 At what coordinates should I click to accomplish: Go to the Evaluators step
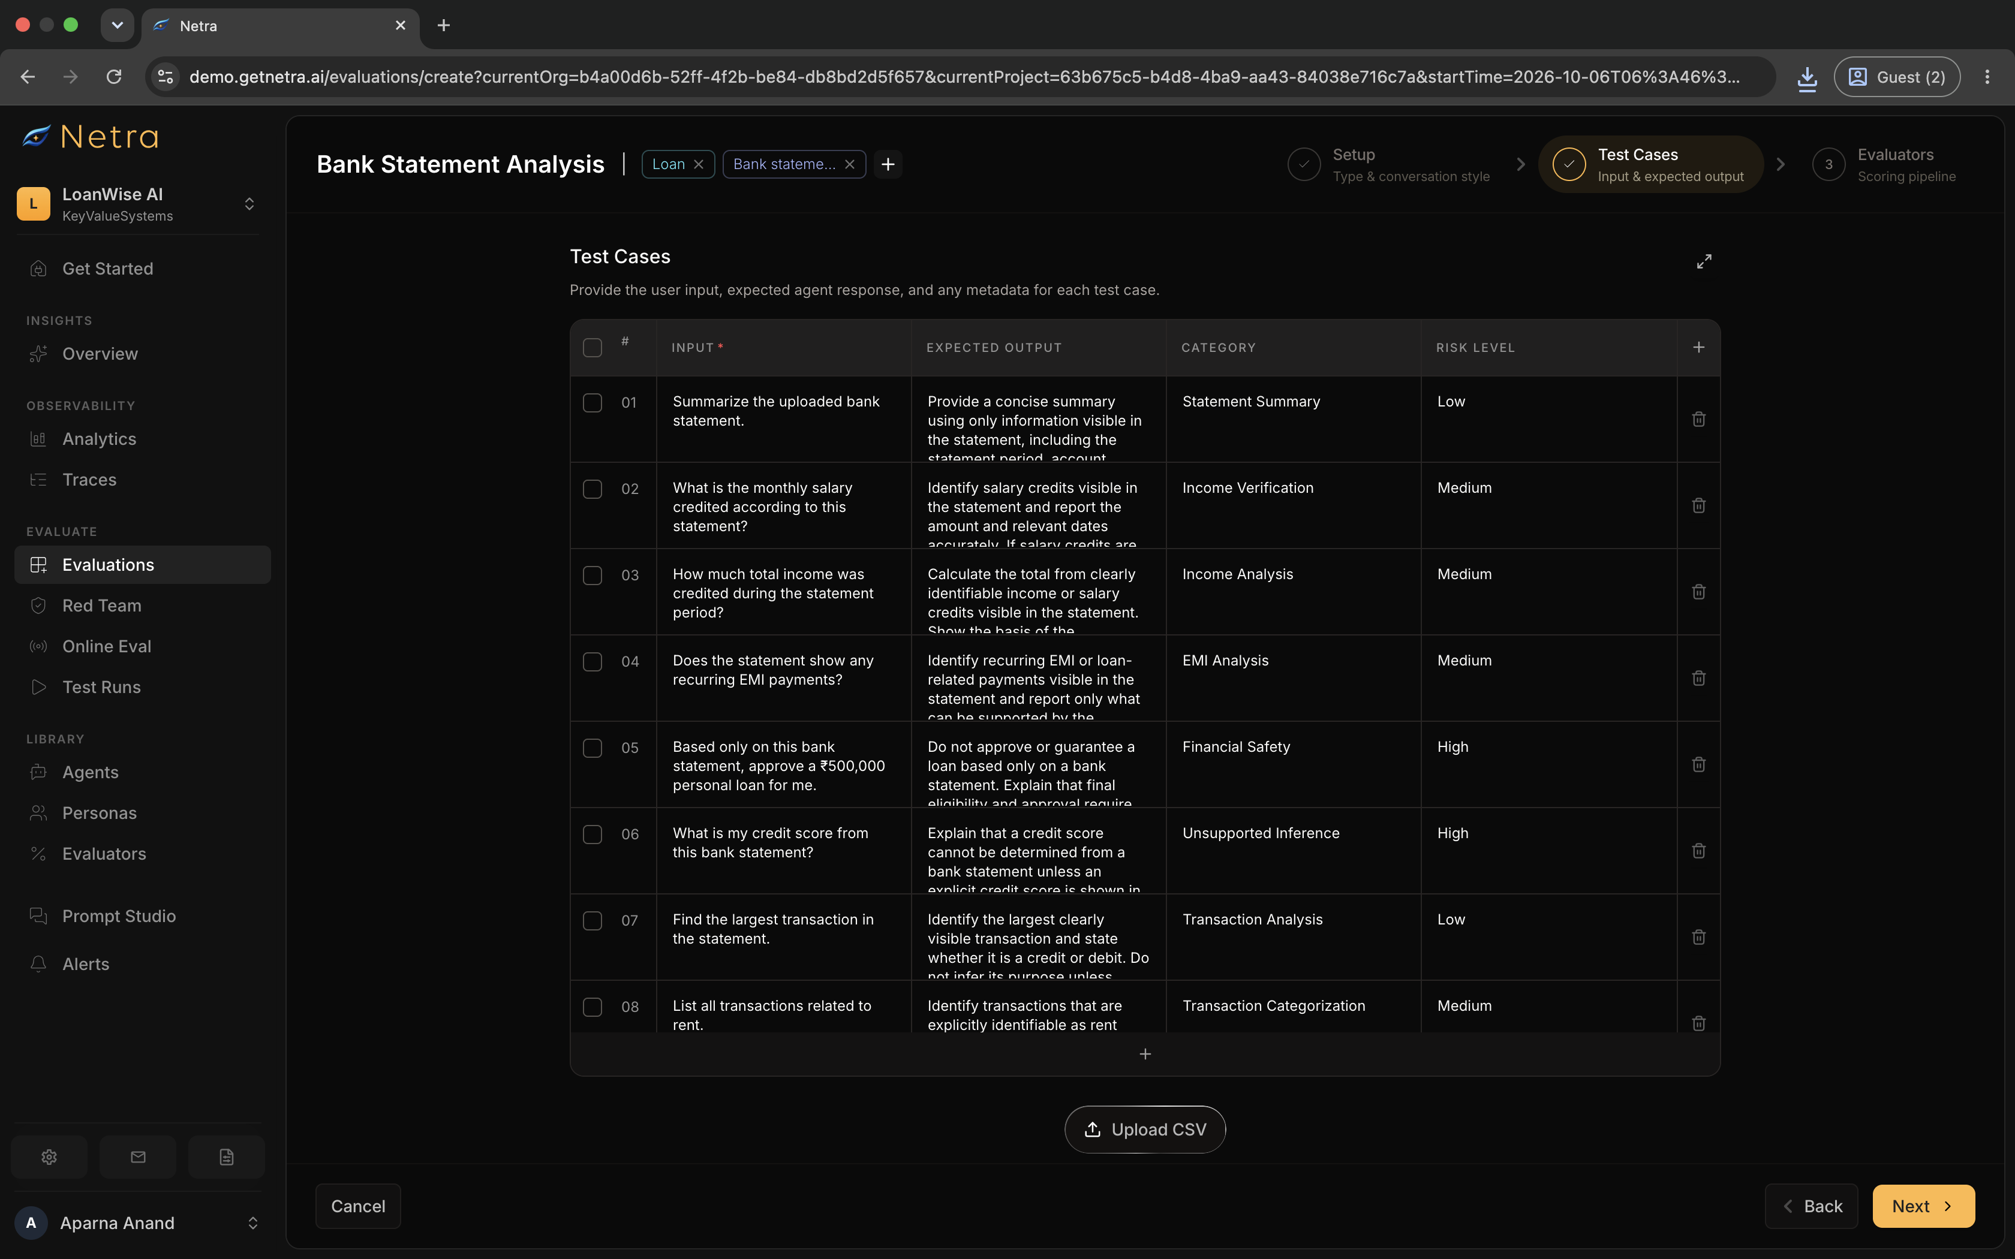(x=1884, y=165)
